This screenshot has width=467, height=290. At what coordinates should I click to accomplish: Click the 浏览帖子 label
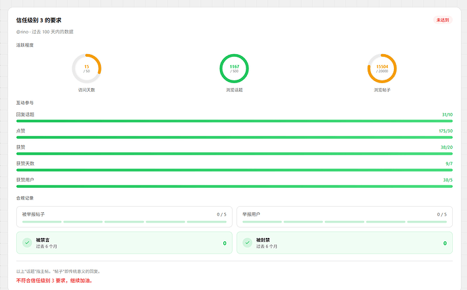382,90
